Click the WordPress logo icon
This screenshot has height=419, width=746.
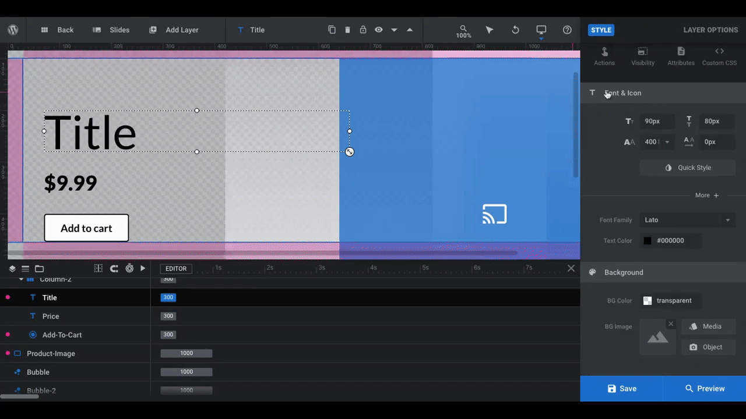tap(13, 30)
